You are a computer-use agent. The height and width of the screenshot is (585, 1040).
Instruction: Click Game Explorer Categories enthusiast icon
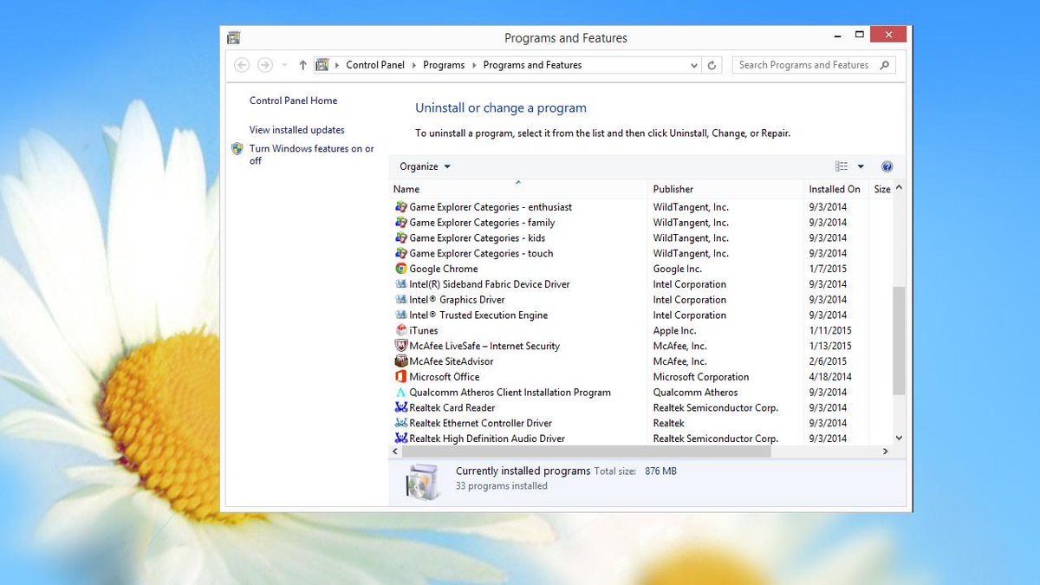point(401,207)
